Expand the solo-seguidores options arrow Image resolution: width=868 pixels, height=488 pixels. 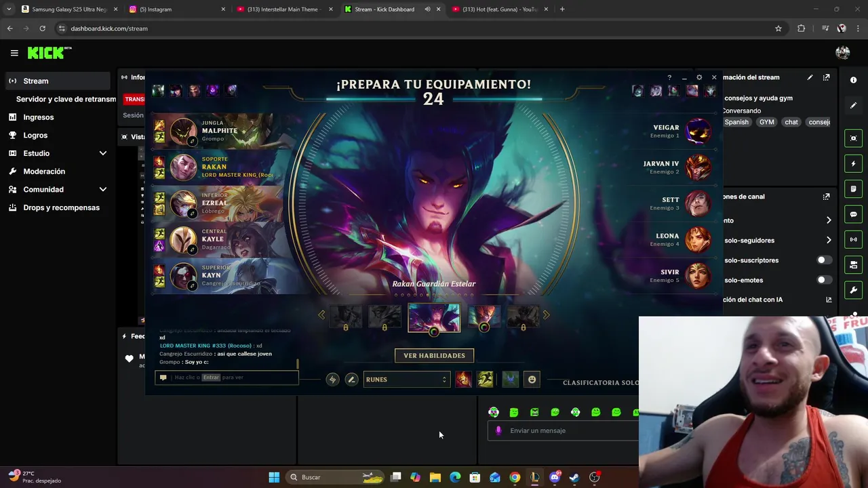829,240
